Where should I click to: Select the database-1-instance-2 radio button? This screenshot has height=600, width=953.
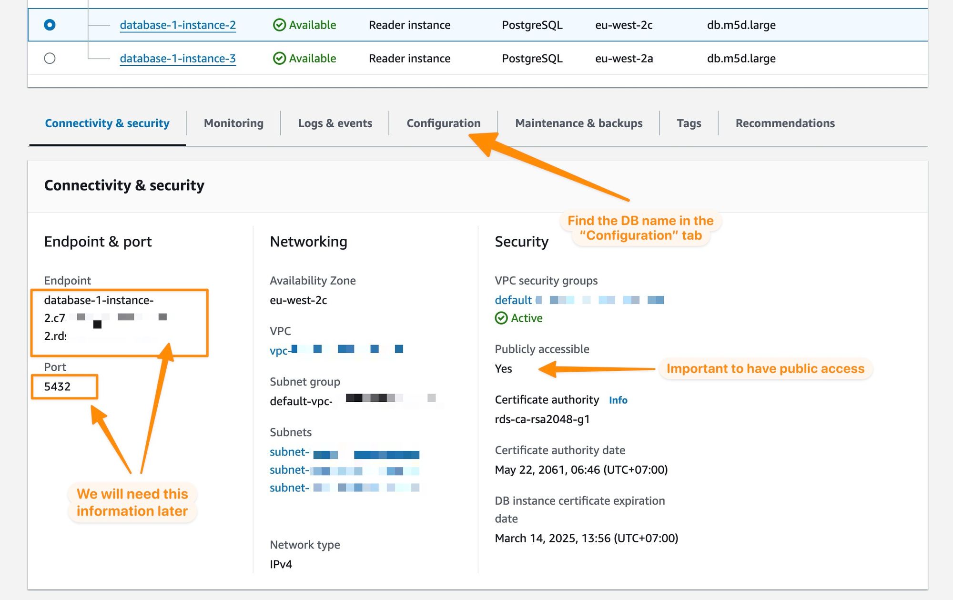pos(50,25)
